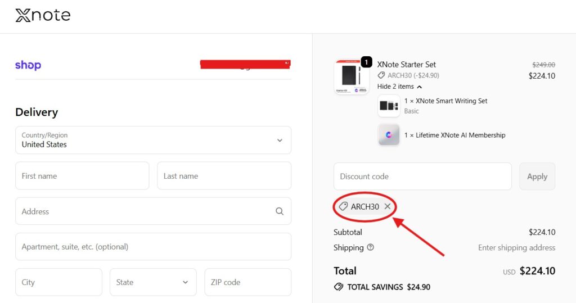The width and height of the screenshot is (576, 303).
Task: Focus the Discount code field
Action: click(422, 177)
